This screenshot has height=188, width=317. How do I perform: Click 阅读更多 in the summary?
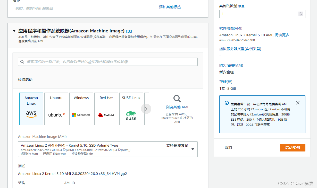coord(282,35)
